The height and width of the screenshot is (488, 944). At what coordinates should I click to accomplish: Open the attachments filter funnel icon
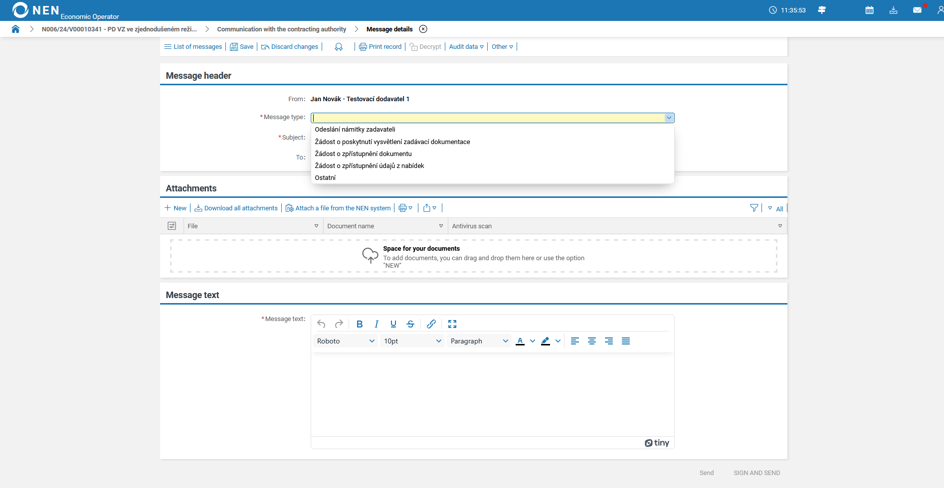click(754, 208)
